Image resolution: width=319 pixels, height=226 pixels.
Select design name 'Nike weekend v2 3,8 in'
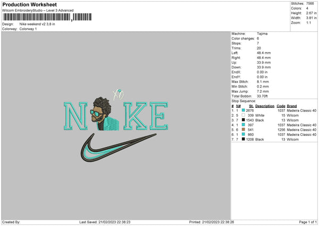[x=37, y=24]
